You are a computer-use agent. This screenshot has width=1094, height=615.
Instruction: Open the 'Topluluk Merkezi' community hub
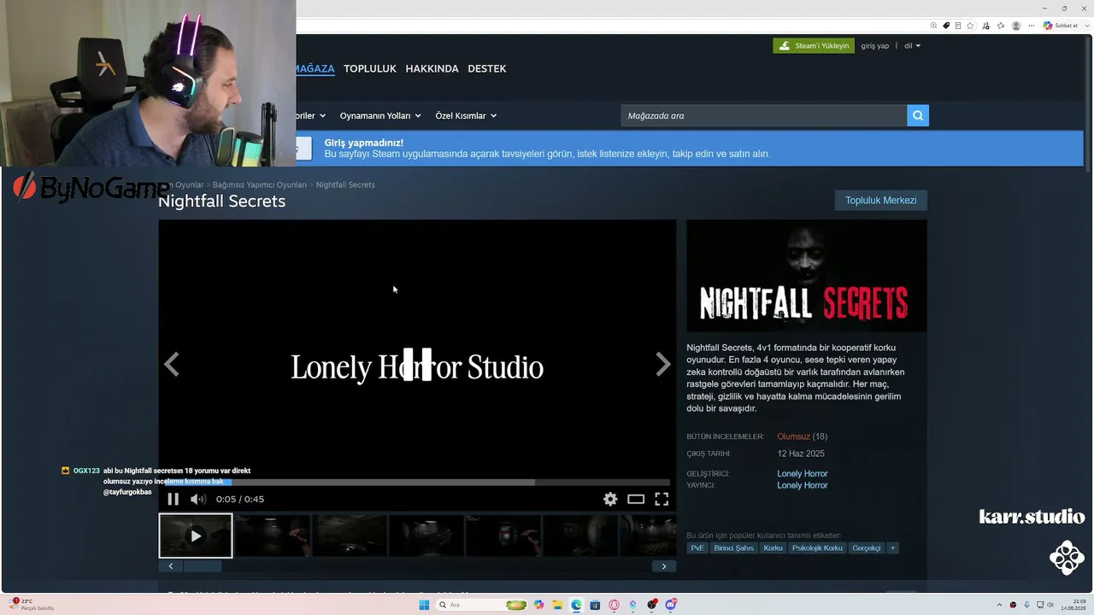coord(881,201)
